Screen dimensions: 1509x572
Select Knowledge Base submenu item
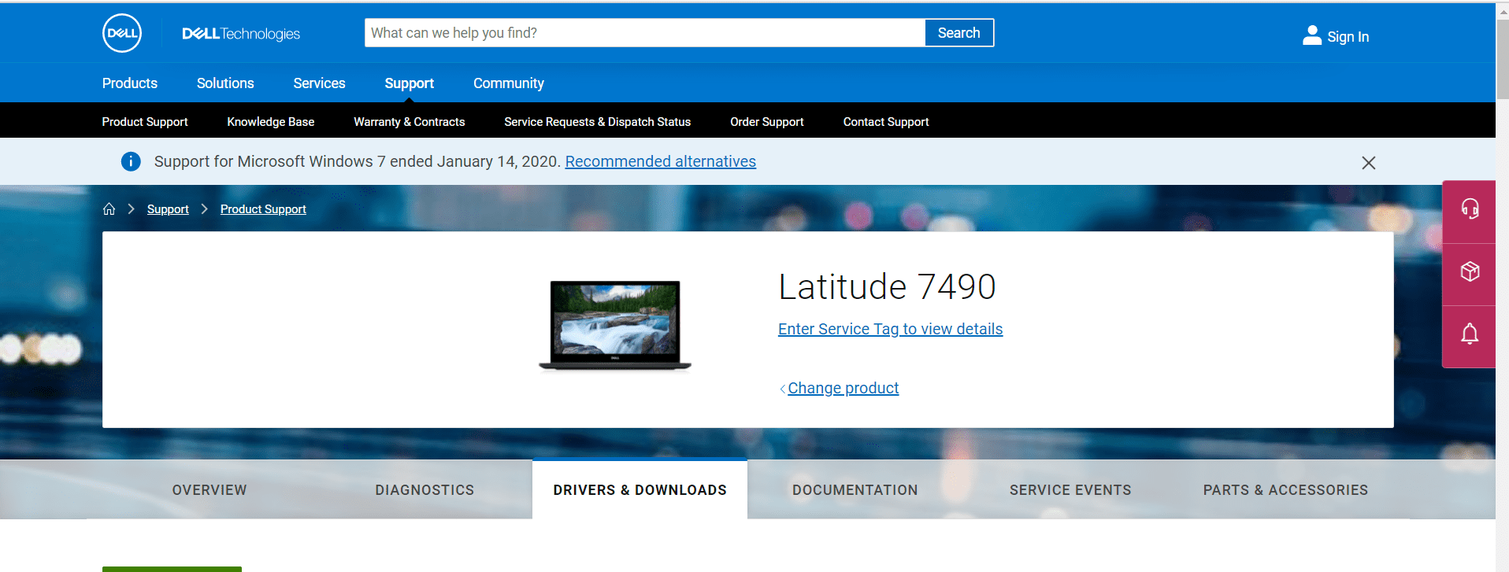pos(271,122)
